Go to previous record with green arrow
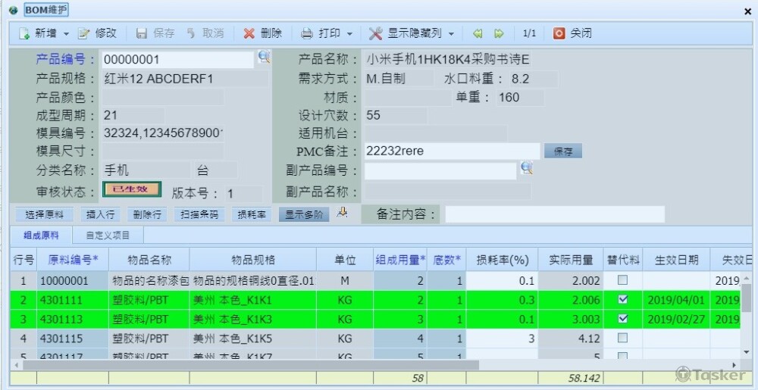Image resolution: width=758 pixels, height=390 pixels. (478, 33)
